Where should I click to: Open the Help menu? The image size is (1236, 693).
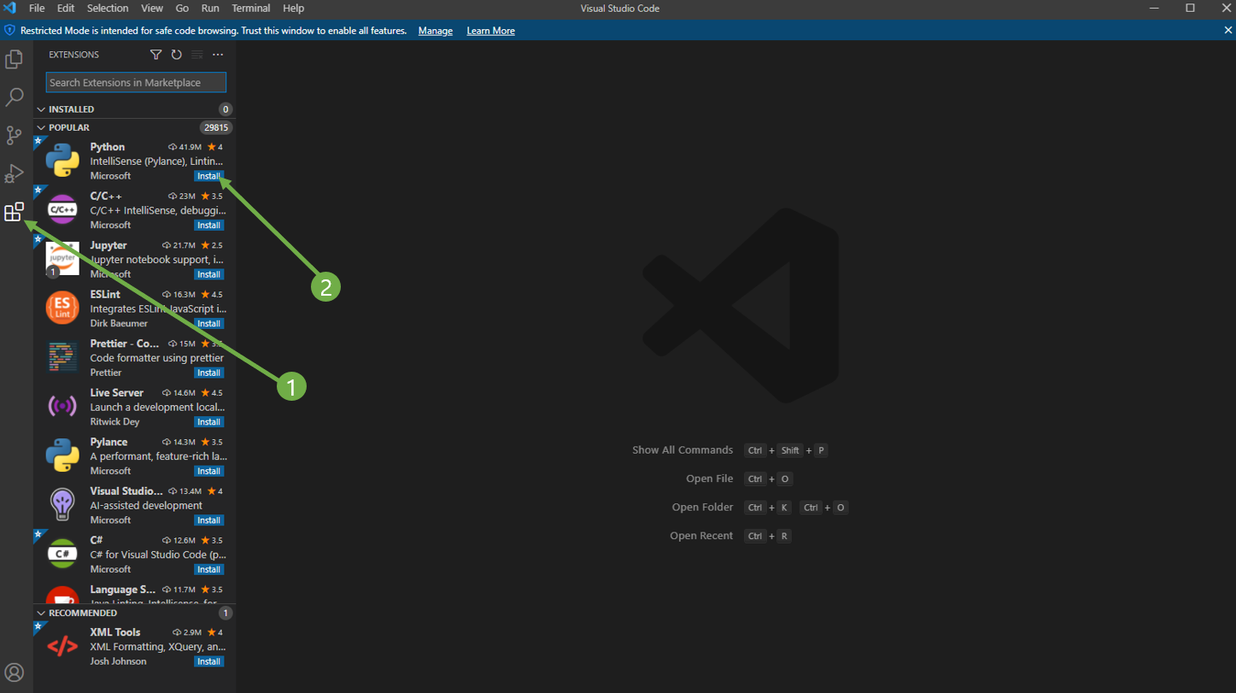coord(293,8)
